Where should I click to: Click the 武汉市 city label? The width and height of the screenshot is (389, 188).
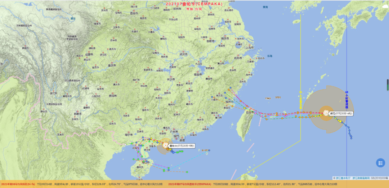pos(184,54)
